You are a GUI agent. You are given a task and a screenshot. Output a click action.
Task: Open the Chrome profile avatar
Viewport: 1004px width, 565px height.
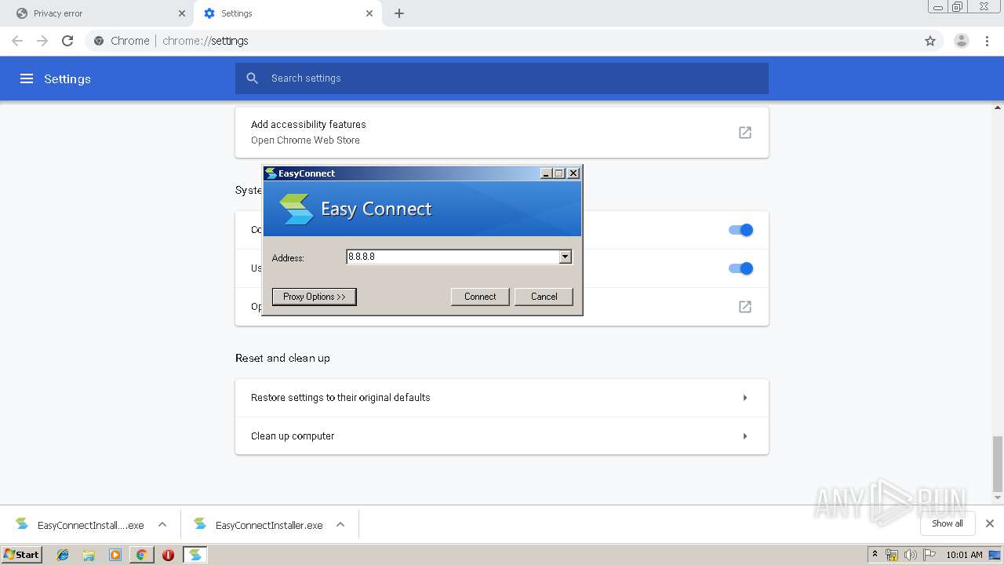962,41
